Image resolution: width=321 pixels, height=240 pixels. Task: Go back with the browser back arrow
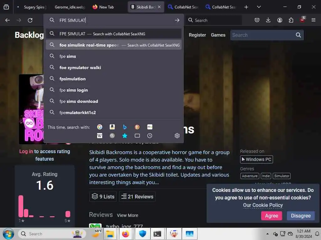8,20
